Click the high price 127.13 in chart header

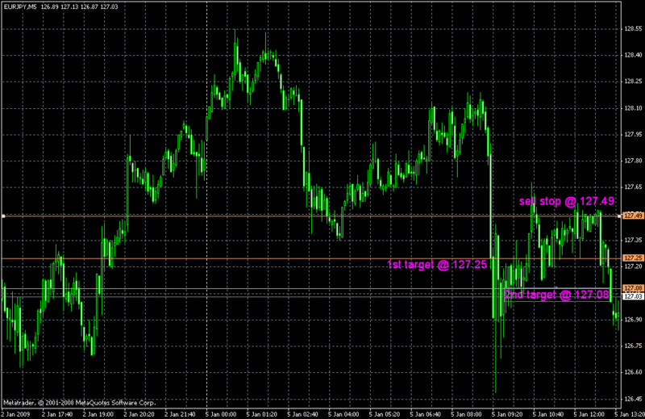pos(69,7)
